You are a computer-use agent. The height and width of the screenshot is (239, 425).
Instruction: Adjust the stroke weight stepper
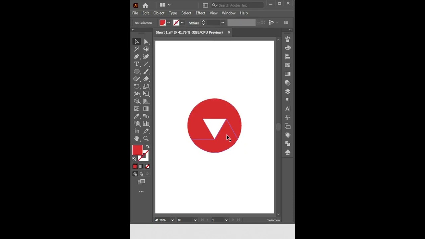[203, 23]
